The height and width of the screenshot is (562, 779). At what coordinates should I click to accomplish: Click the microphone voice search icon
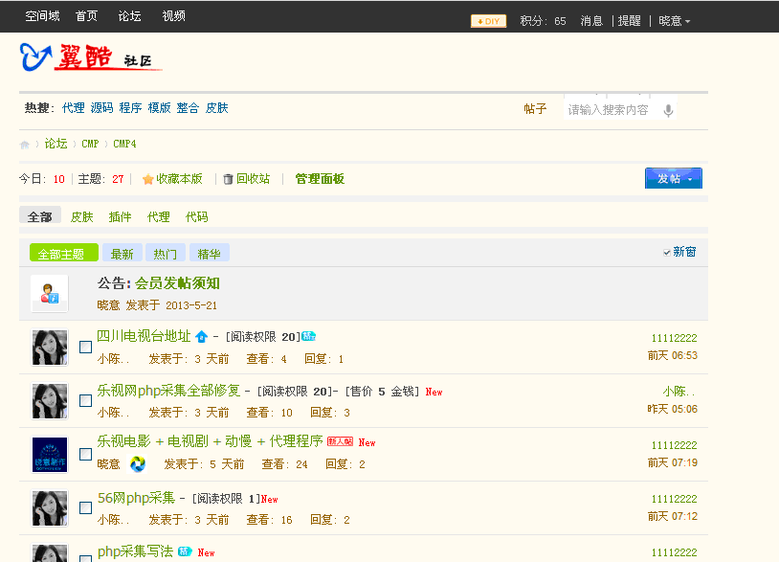tap(668, 108)
